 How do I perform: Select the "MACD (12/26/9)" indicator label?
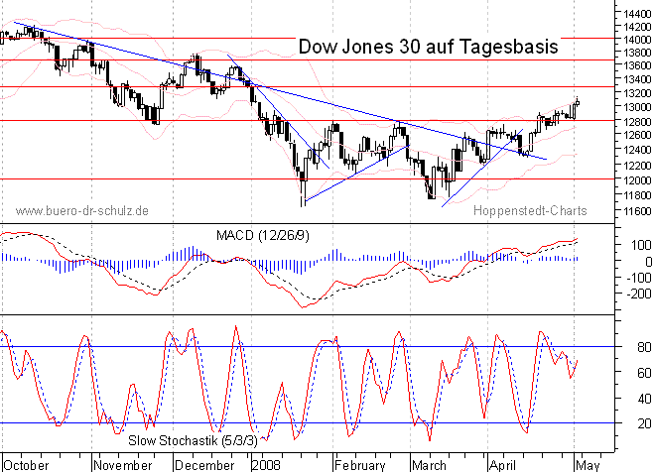click(263, 236)
